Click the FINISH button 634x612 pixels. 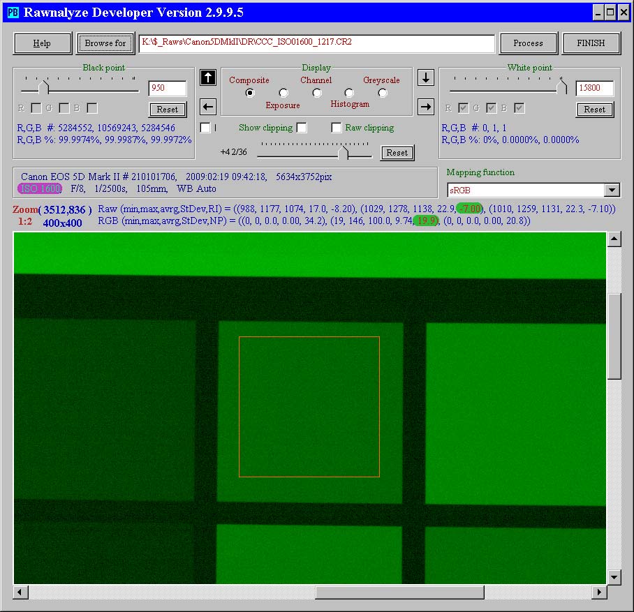[591, 43]
